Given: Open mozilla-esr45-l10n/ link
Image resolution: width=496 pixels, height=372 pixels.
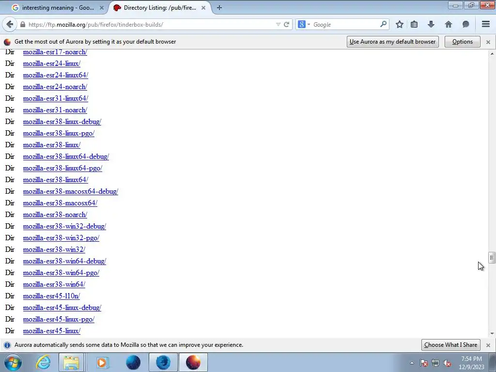Looking at the screenshot, I should coord(51,296).
